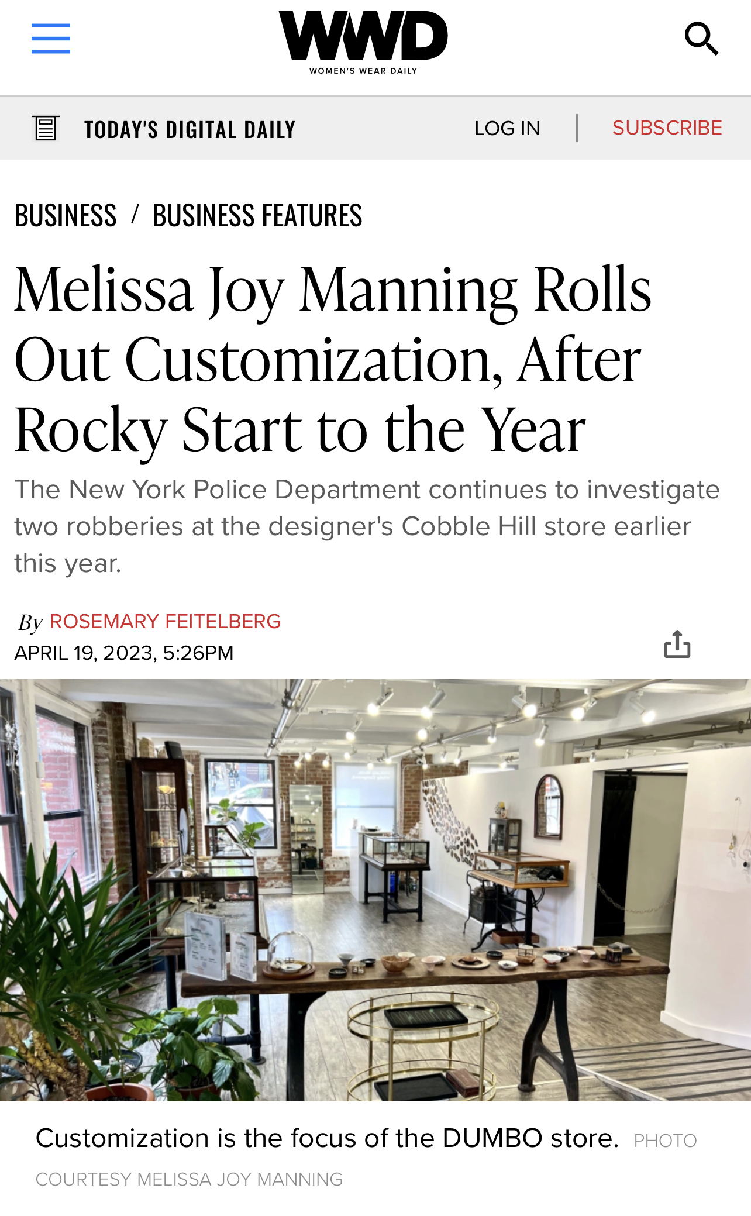Click the Melissa Joy Manning headline

point(332,358)
